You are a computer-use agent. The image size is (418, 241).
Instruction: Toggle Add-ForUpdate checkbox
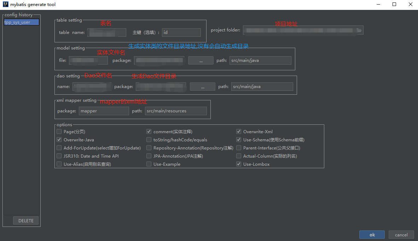point(59,148)
